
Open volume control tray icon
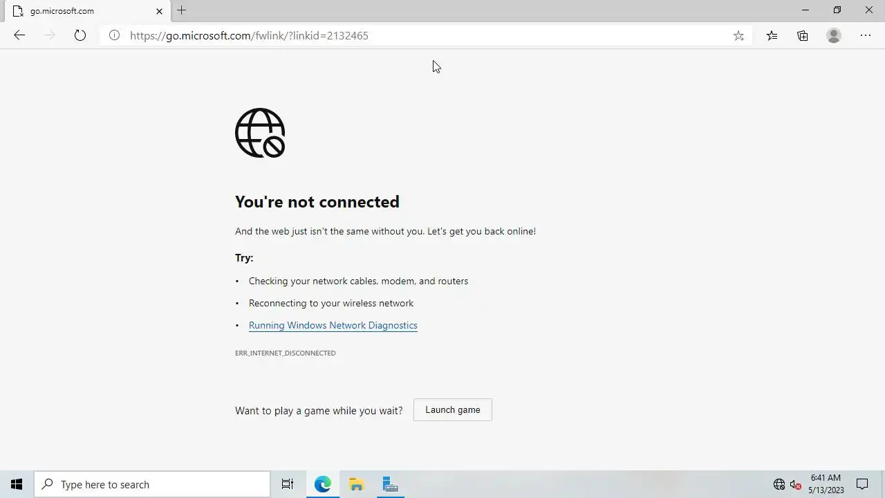[796, 484]
